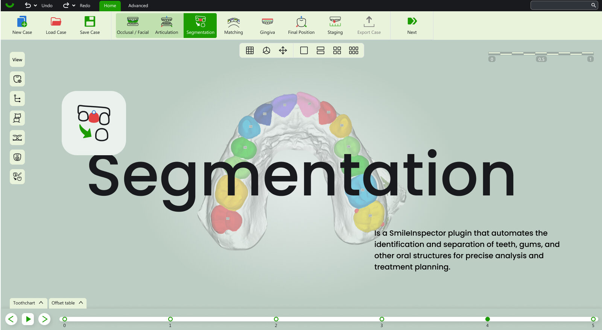Jump to stage 4 timeline marker
The image size is (602, 330).
pyautogui.click(x=488, y=319)
